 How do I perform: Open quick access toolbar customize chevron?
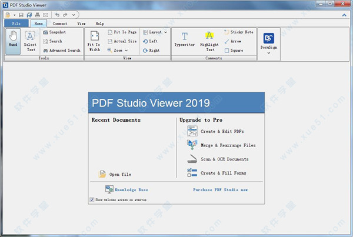coord(74,15)
